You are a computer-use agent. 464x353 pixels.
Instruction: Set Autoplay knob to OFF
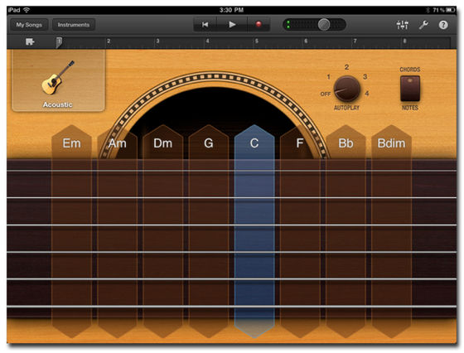click(325, 94)
